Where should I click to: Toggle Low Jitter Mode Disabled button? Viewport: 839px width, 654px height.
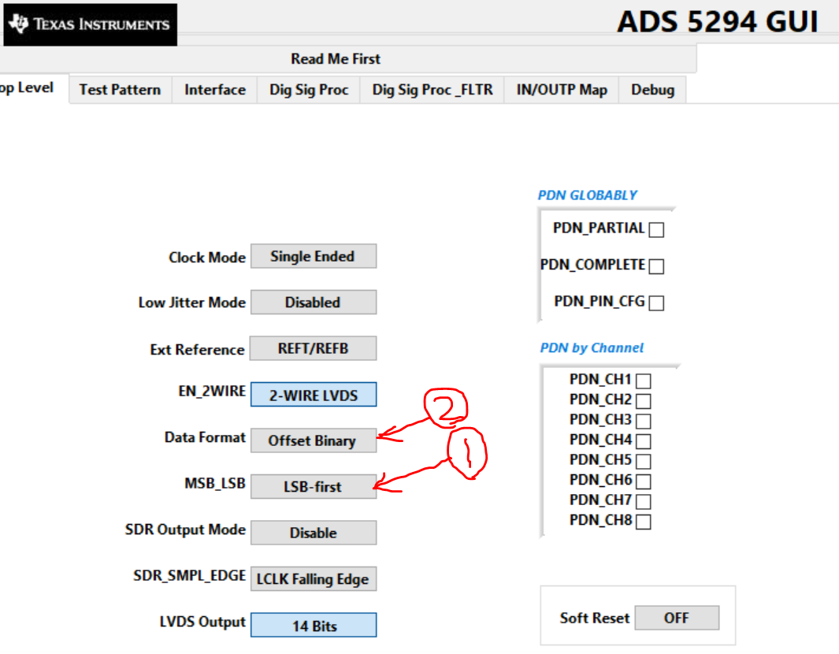point(314,303)
